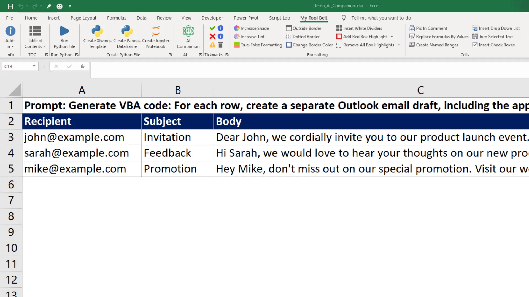Click Tell me what you want to do
Viewport: 529px width, 297px height.
tap(381, 18)
